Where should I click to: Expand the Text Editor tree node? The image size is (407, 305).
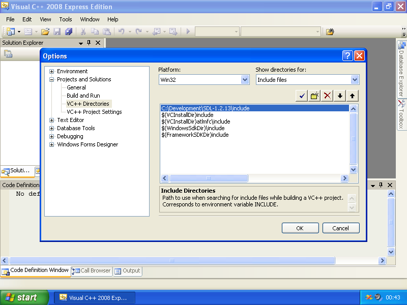point(52,120)
